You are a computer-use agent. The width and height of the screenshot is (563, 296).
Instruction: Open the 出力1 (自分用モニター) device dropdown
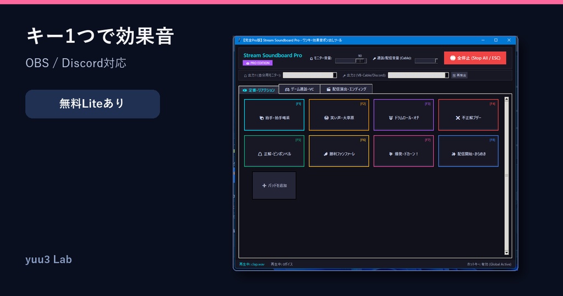pyautogui.click(x=310, y=75)
